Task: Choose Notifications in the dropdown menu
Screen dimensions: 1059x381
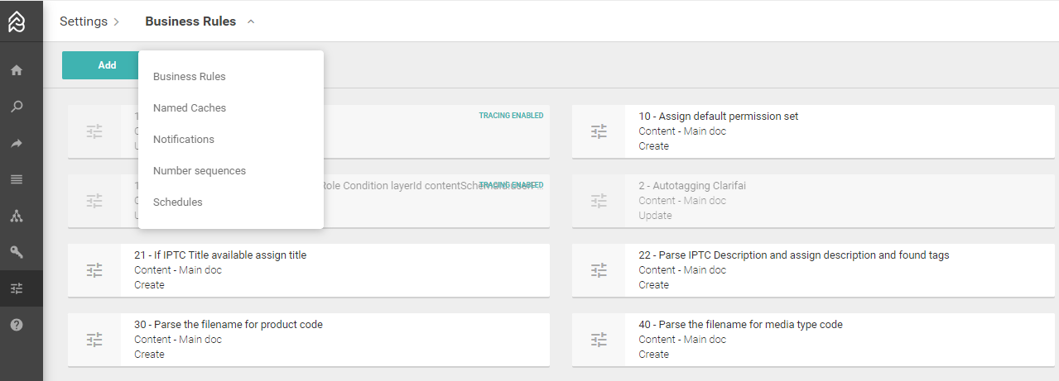Action: pos(184,140)
